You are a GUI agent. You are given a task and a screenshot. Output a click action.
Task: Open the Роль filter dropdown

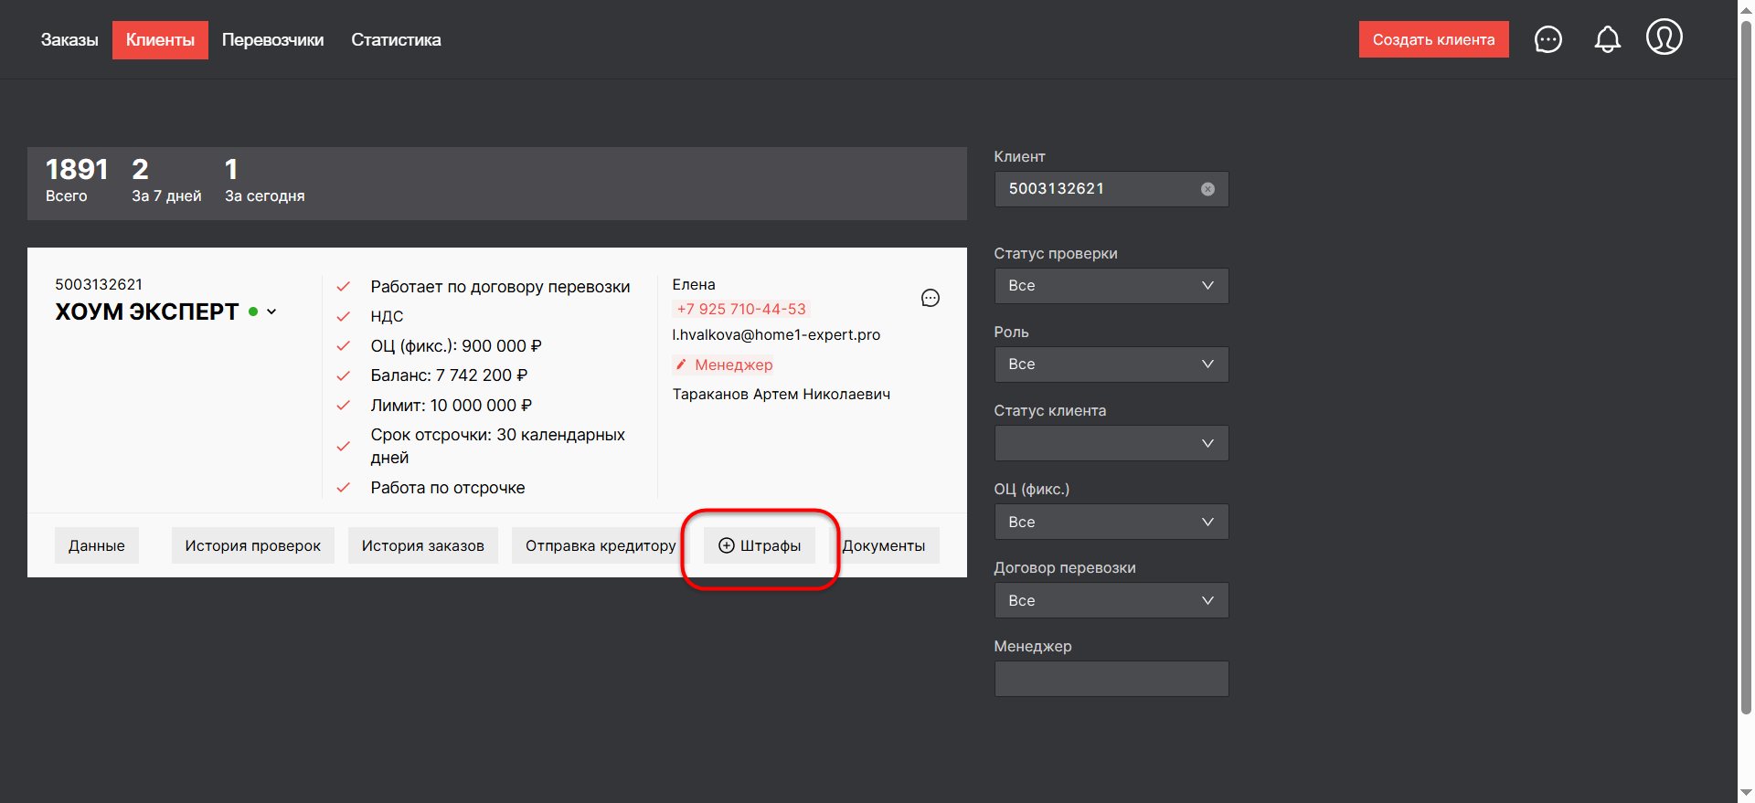tap(1111, 365)
